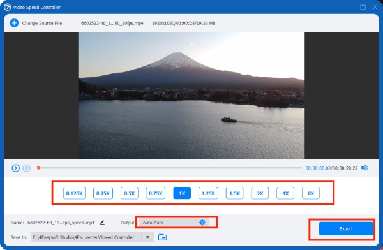
Task: Click the 1920x1080/00:00:28/19.33 MB info text
Action: 184,23
